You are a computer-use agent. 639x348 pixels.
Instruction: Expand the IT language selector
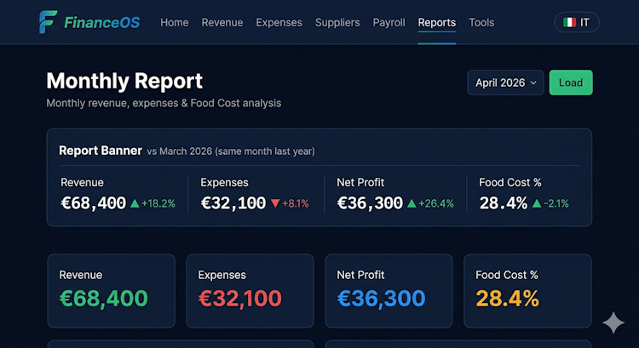pos(577,22)
